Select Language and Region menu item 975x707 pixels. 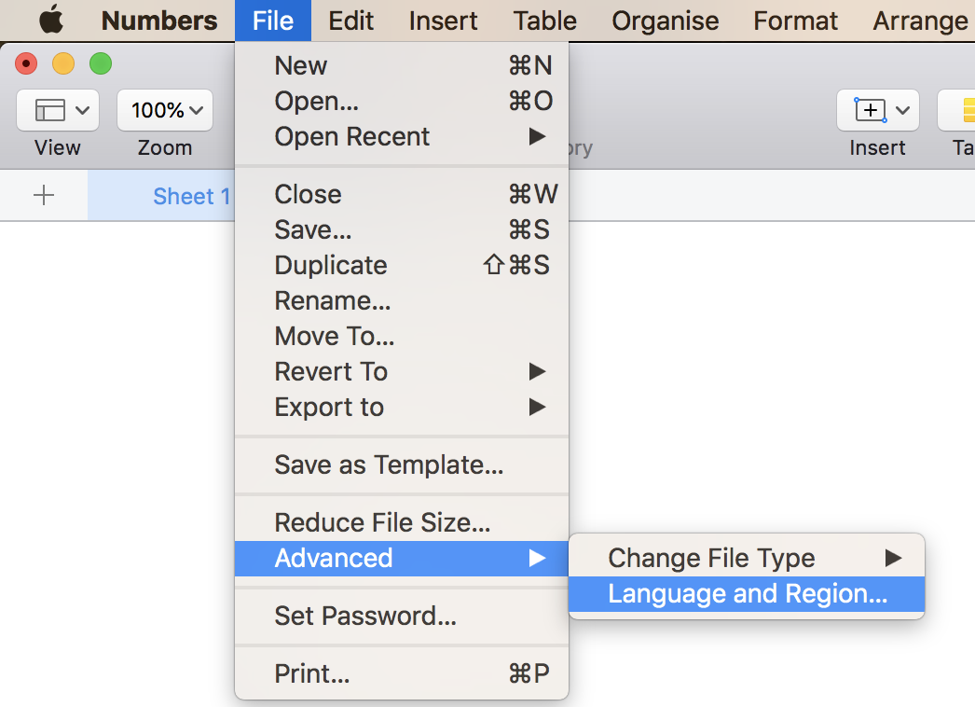747,593
